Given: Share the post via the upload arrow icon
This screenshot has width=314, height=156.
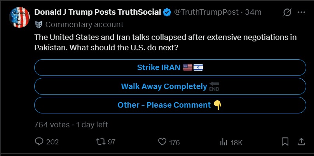Looking at the screenshot, I should tap(301, 142).
